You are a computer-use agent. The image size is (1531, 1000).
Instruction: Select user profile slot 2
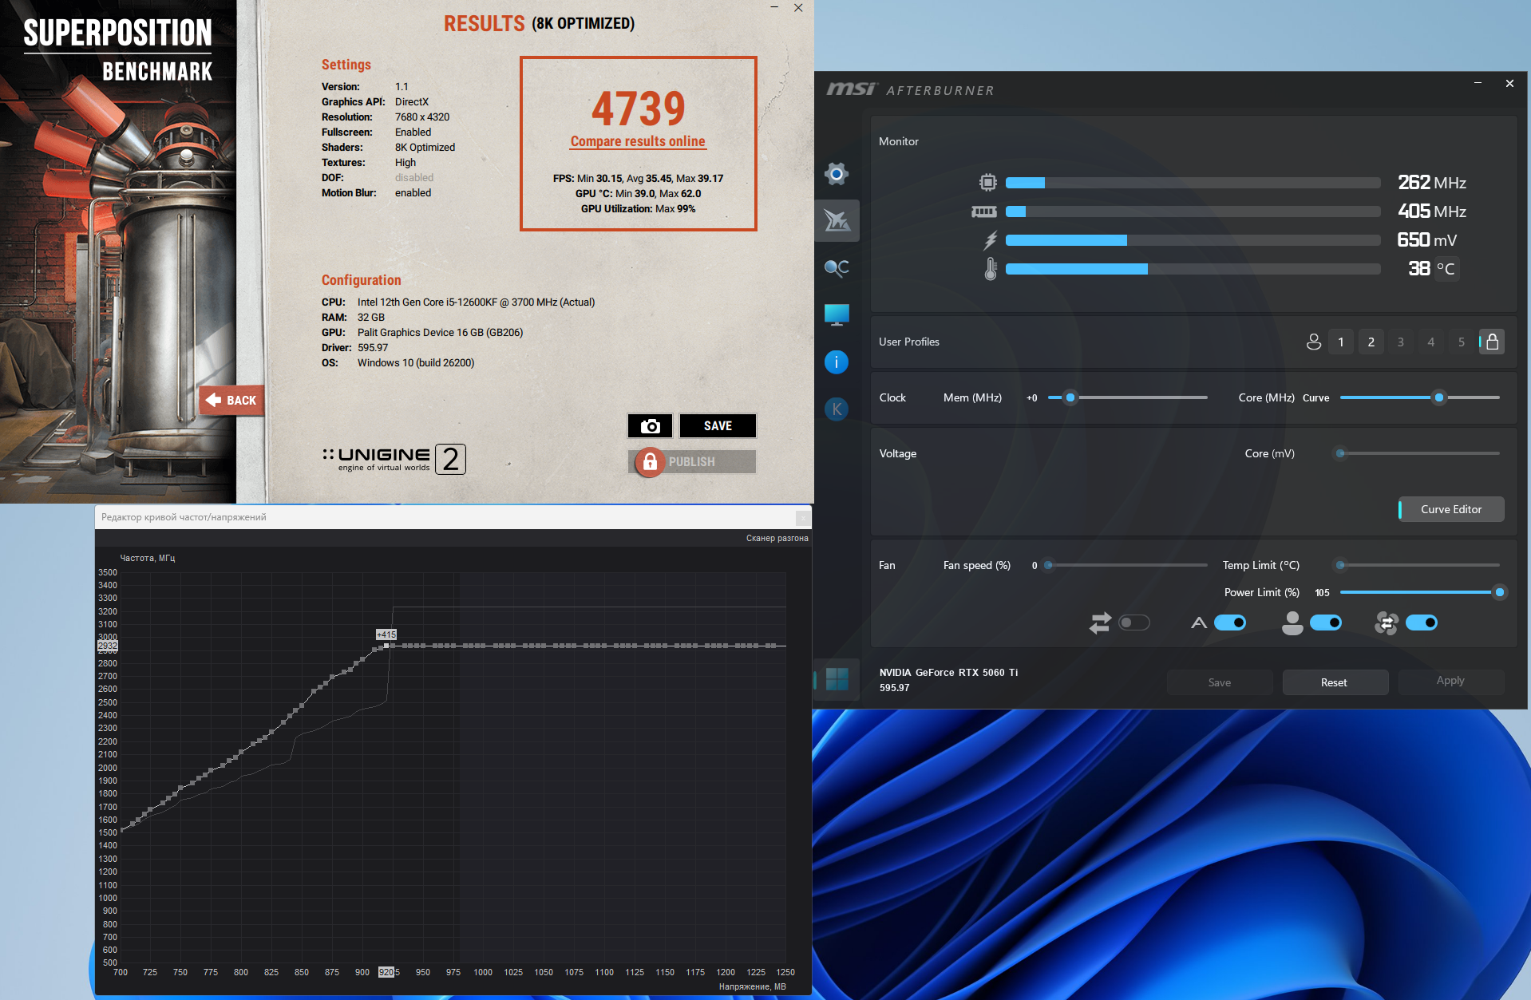[x=1371, y=342]
